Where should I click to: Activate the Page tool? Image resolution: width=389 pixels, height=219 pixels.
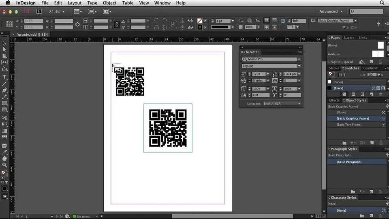click(x=4, y=56)
